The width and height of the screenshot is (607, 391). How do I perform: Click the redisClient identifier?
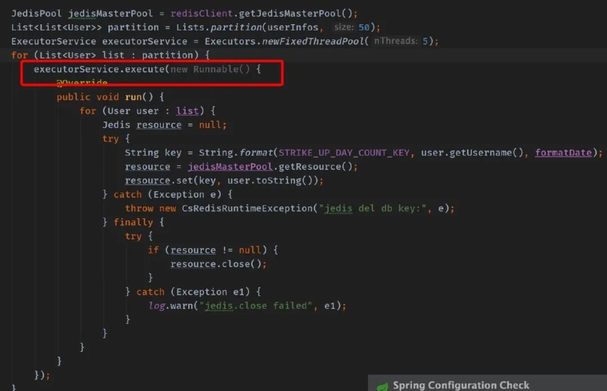pos(201,14)
